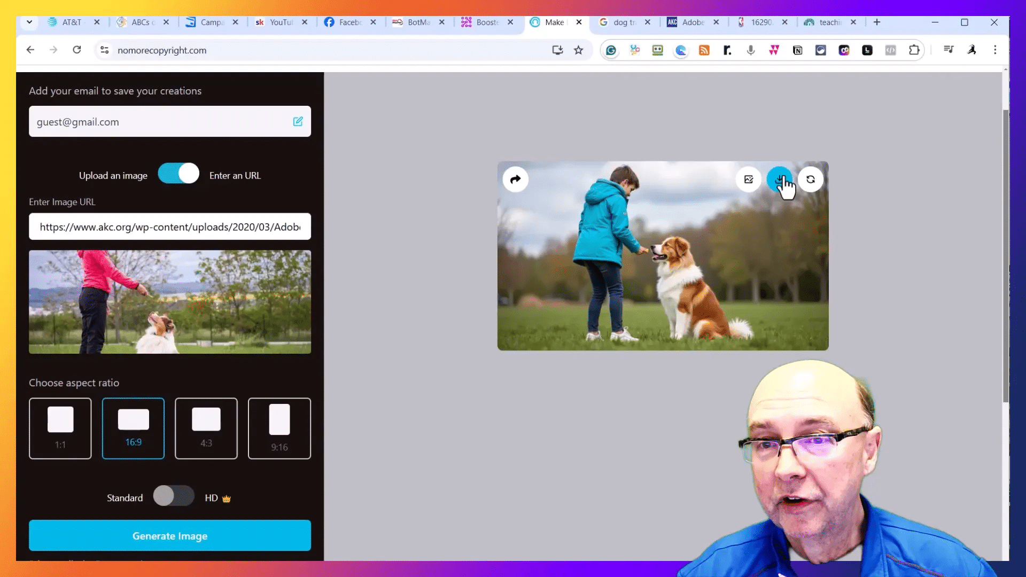1026x577 pixels.
Task: Click the share arrow icon on generated image
Action: (x=515, y=180)
